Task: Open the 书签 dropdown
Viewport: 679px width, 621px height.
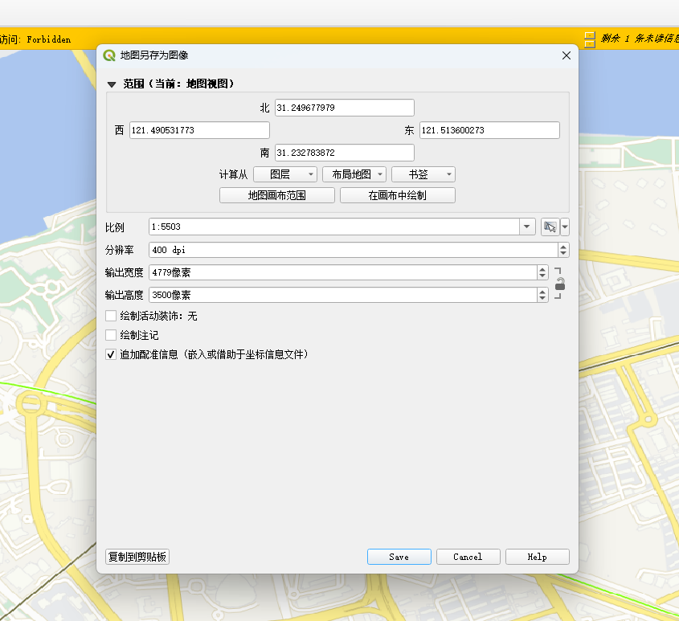Action: (x=423, y=174)
